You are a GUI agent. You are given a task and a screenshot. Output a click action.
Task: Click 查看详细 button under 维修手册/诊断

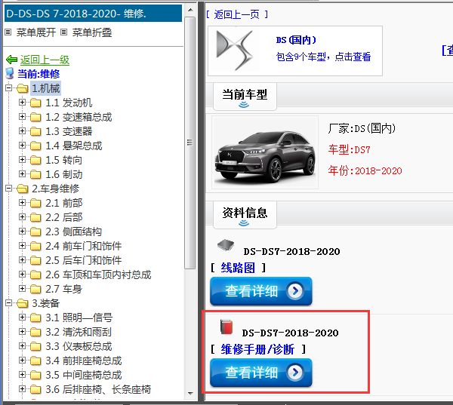pos(261,373)
